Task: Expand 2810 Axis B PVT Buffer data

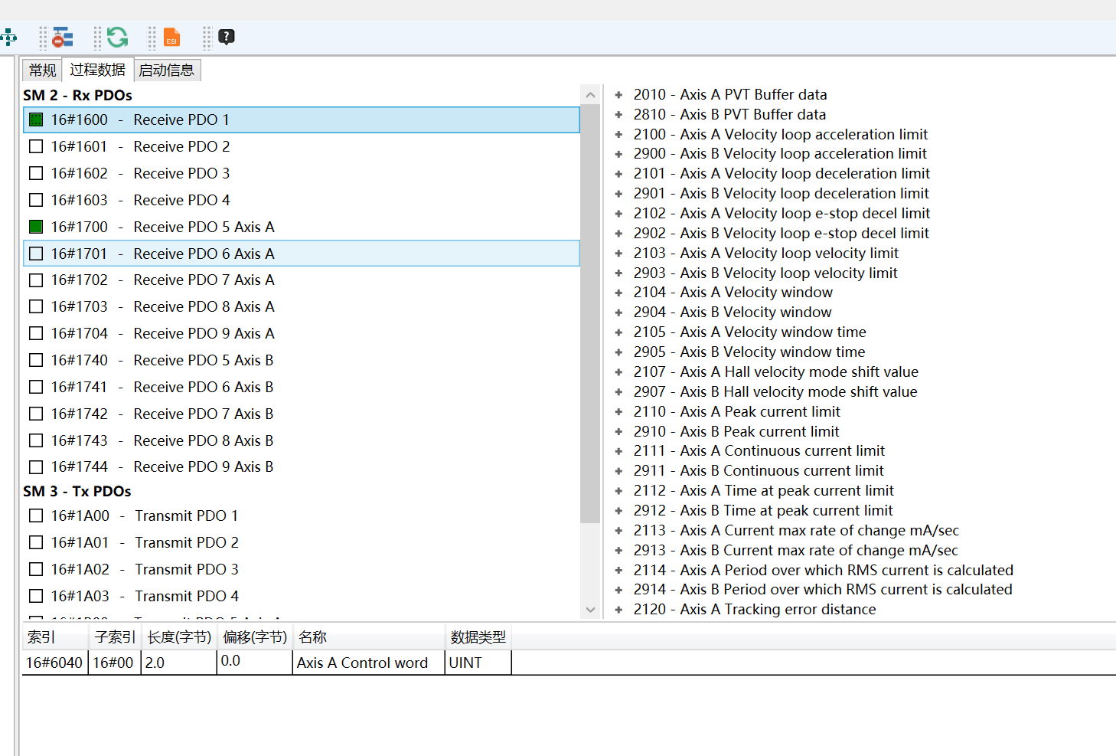Action: click(x=618, y=115)
